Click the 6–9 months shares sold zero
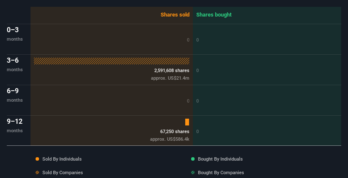 [x=188, y=101]
